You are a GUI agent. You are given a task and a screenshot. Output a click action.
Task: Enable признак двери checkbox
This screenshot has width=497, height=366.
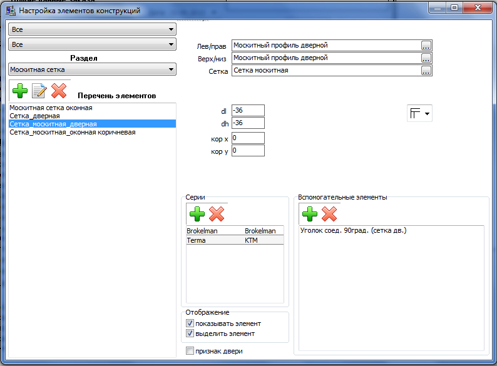[190, 351]
